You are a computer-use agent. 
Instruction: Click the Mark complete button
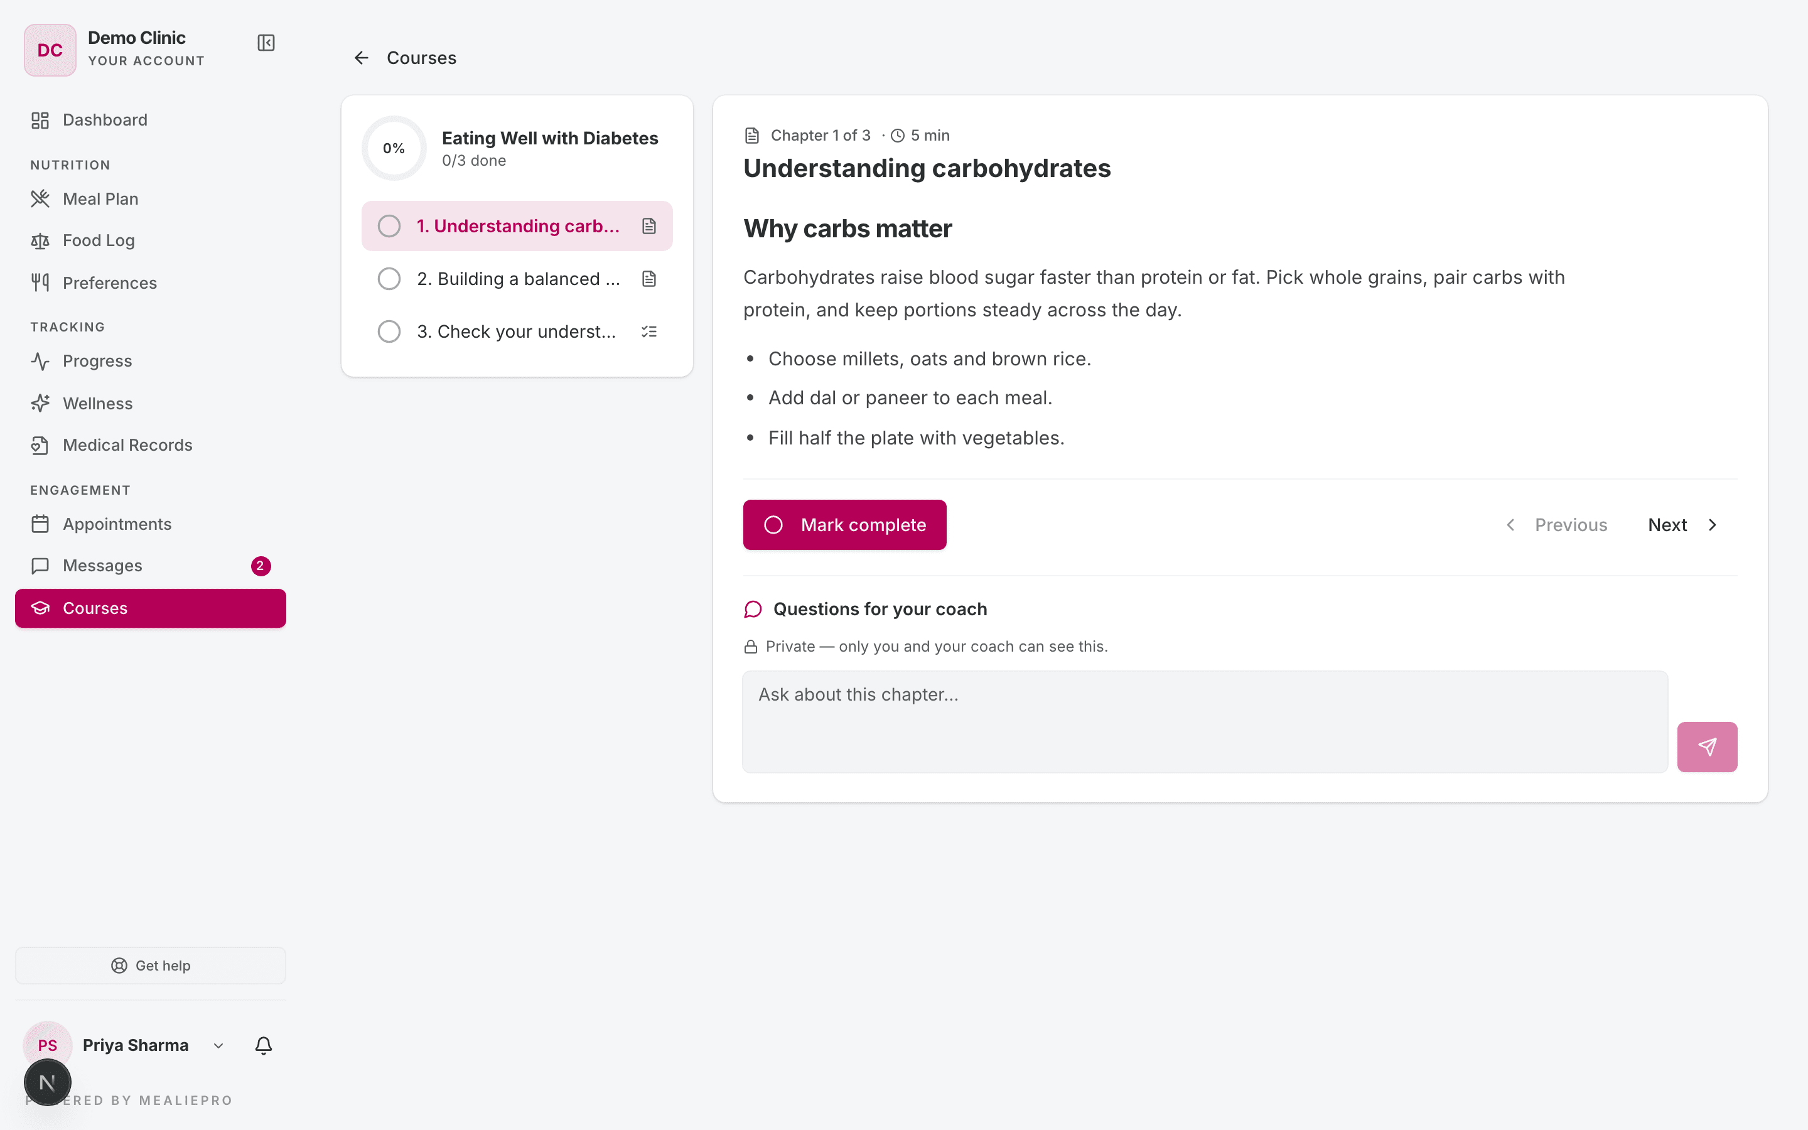(x=844, y=525)
